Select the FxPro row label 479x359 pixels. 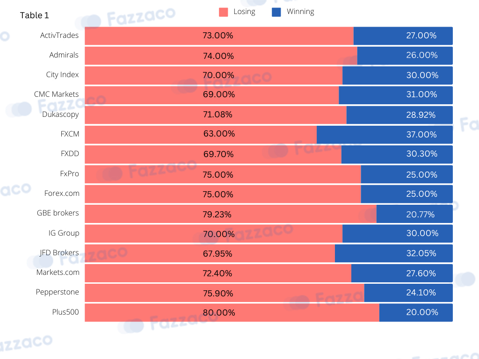click(69, 174)
